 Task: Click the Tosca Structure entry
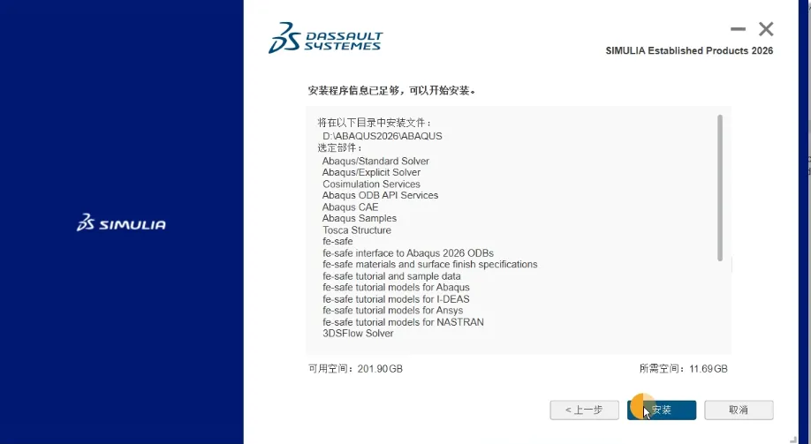point(357,230)
